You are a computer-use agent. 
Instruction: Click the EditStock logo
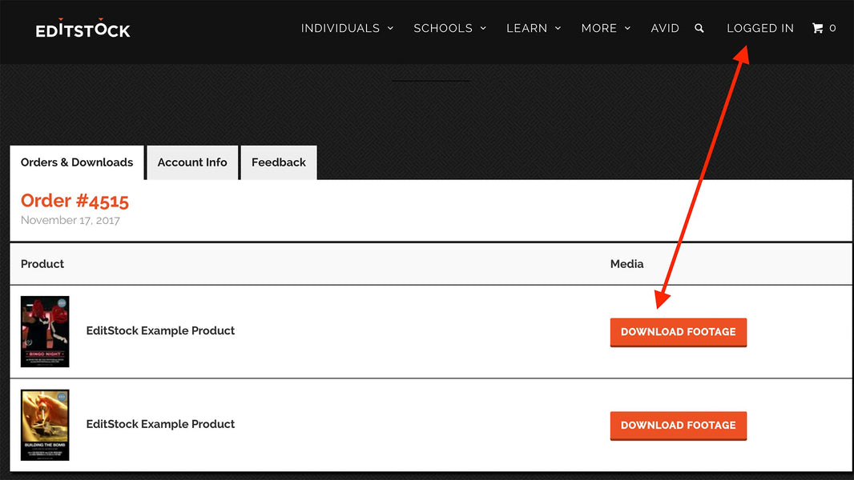pyautogui.click(x=83, y=29)
